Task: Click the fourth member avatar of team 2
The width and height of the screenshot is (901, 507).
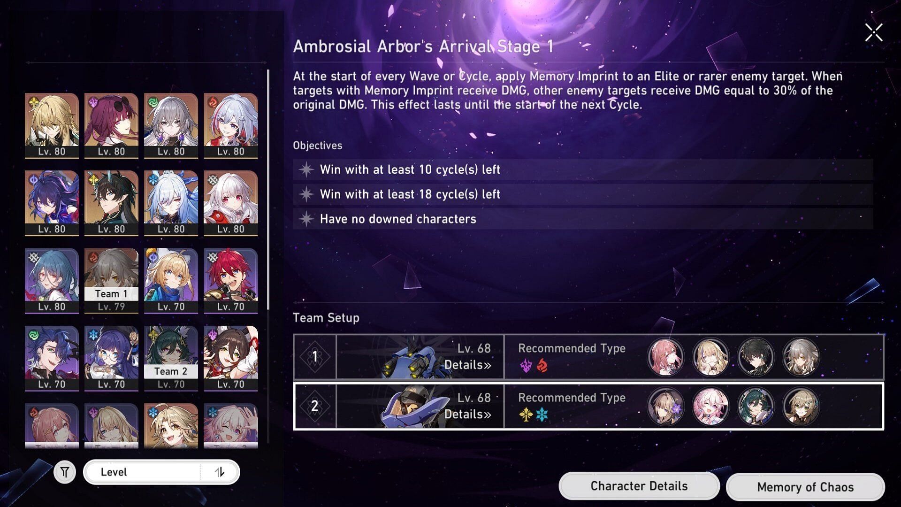Action: click(801, 406)
